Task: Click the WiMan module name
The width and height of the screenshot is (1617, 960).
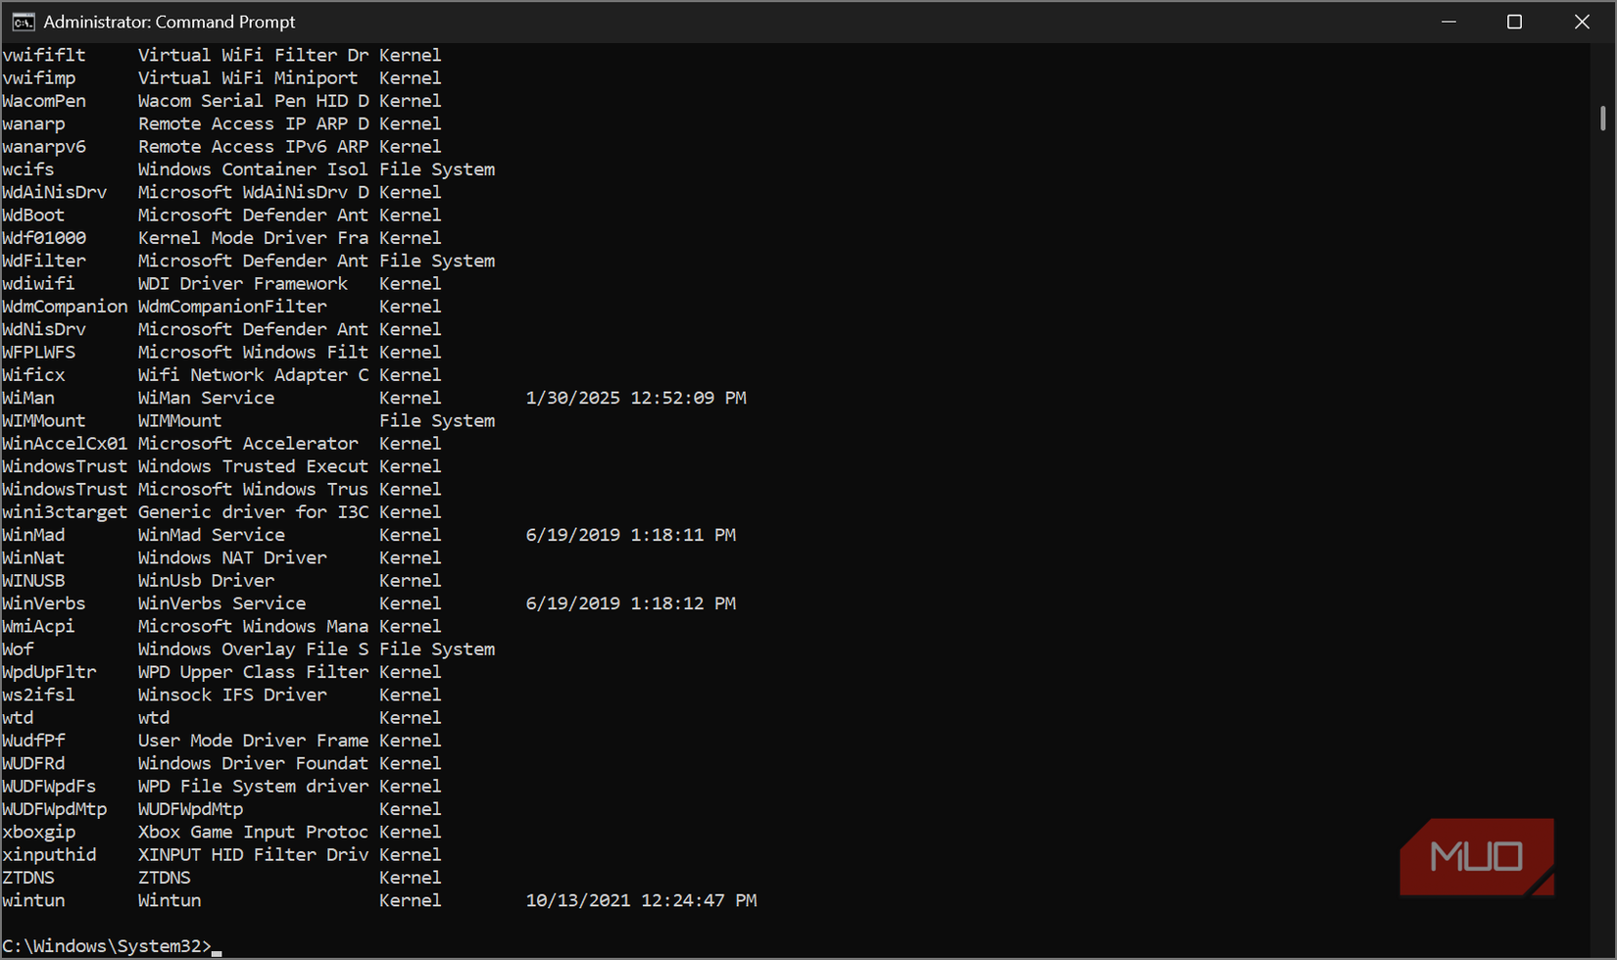Action: point(28,399)
